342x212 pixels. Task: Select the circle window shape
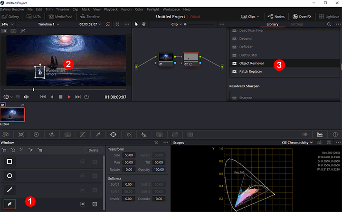pyautogui.click(x=9, y=175)
